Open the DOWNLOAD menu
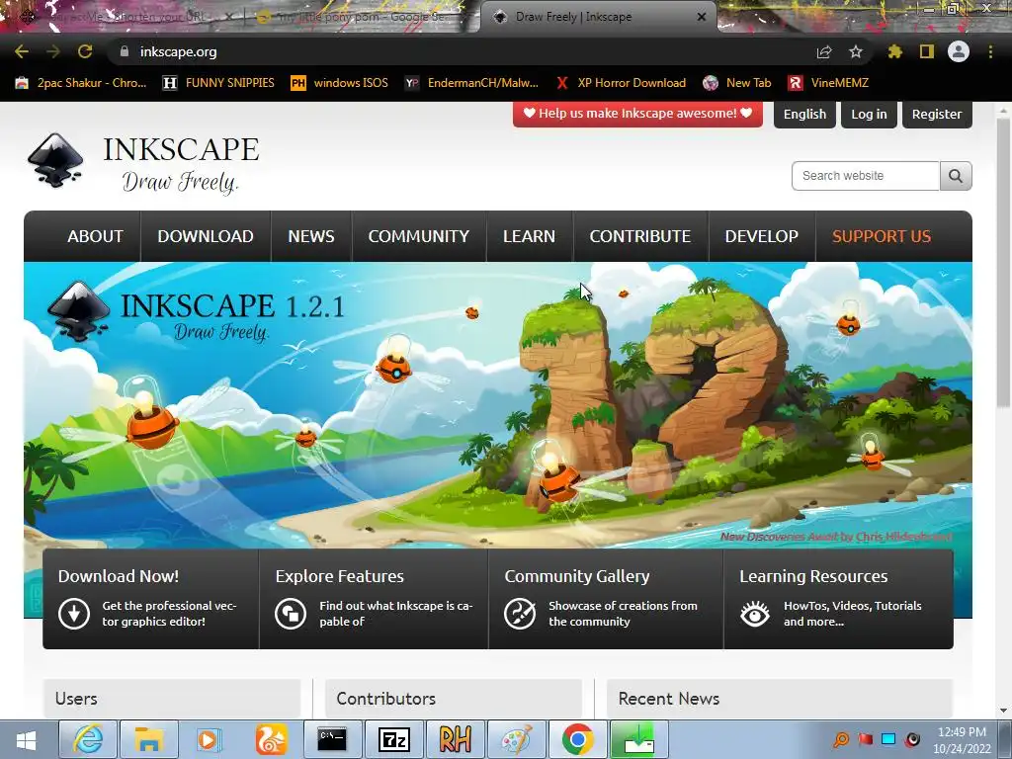 click(x=206, y=236)
